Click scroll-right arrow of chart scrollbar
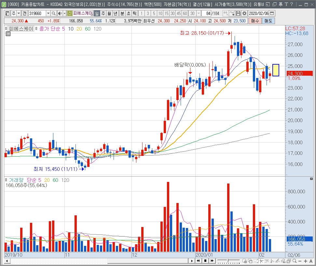The width and height of the screenshot is (316, 266). pos(192,261)
